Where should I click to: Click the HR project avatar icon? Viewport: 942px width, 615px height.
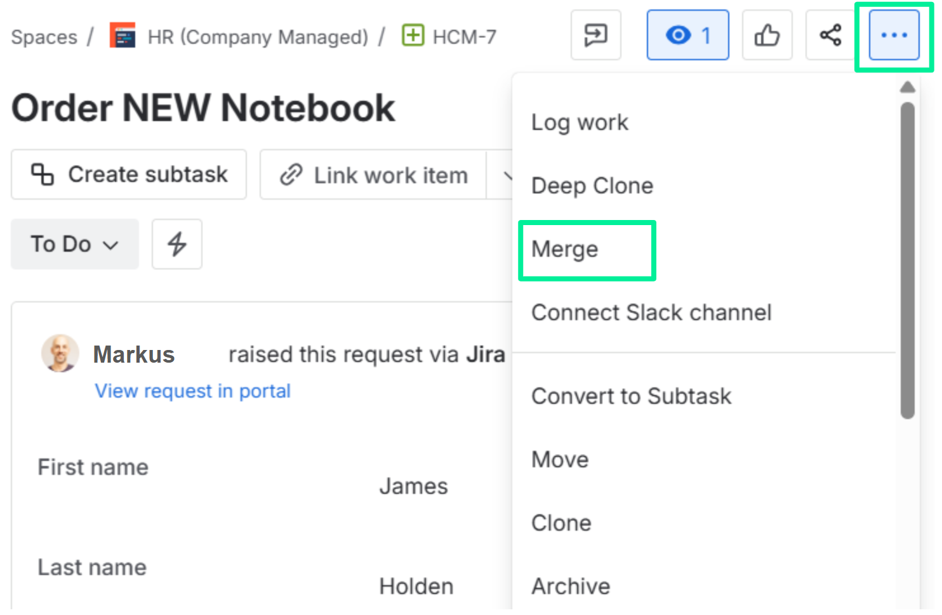tap(123, 36)
